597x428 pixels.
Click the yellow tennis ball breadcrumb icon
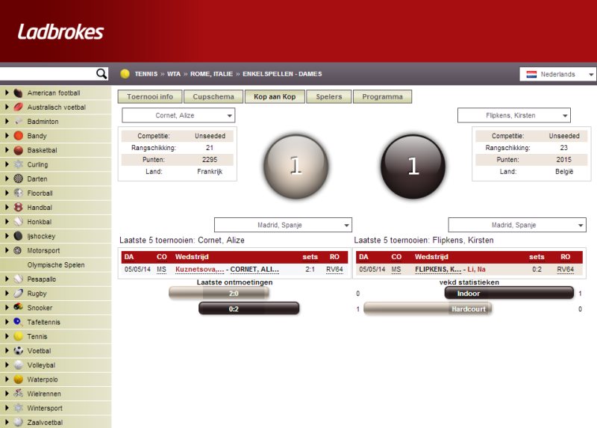(x=125, y=74)
